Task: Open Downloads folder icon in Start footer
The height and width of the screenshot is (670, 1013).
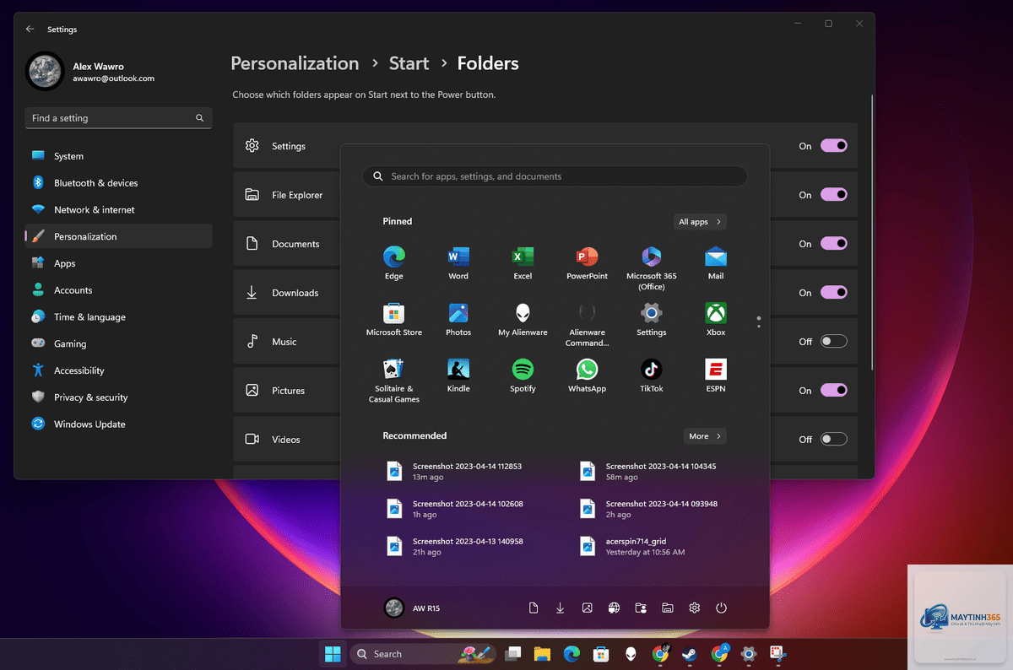Action: click(x=560, y=608)
